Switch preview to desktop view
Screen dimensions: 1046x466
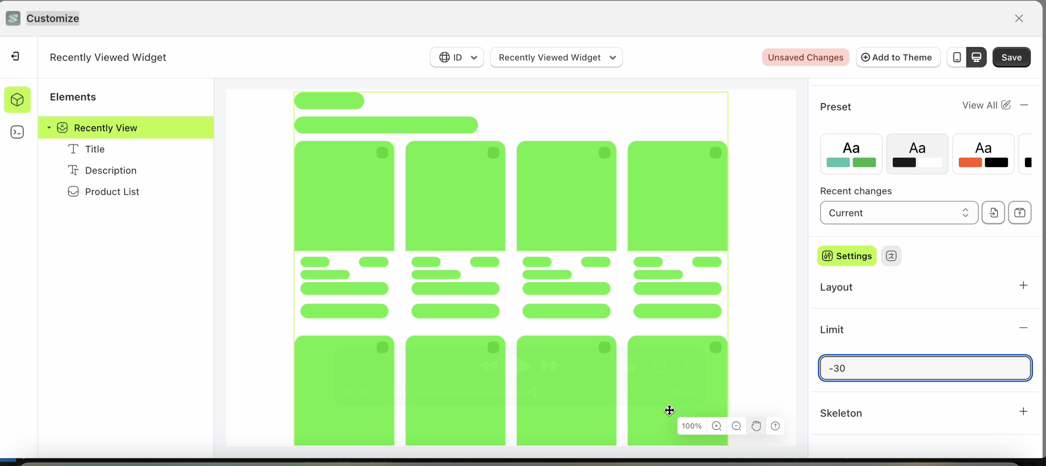point(977,57)
